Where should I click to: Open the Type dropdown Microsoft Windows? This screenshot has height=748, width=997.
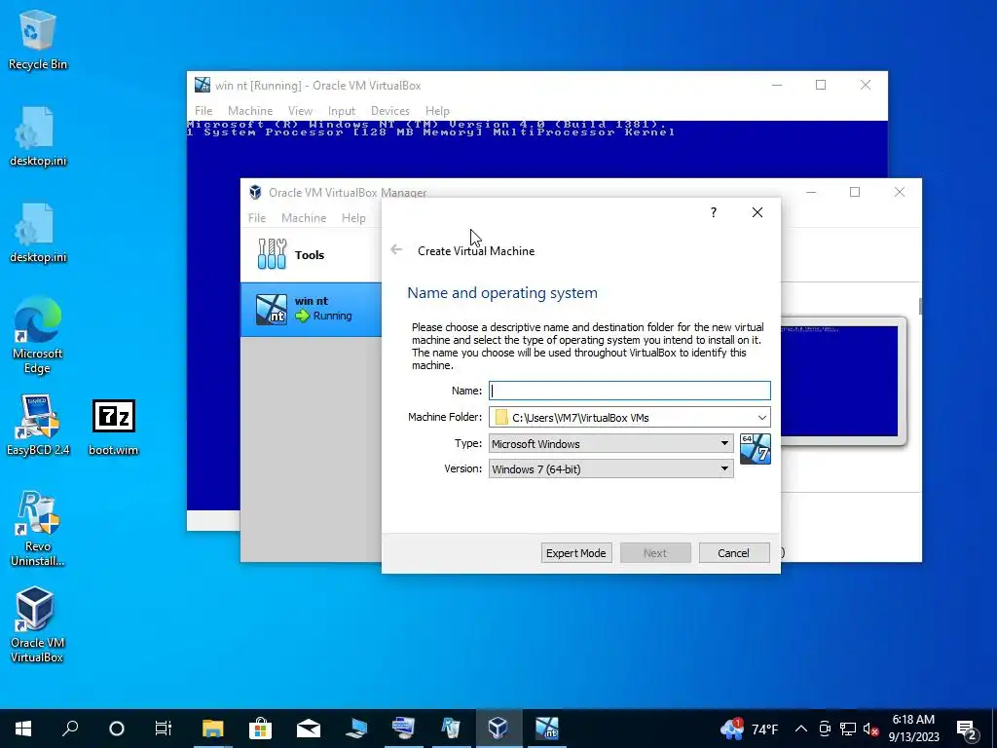point(611,443)
